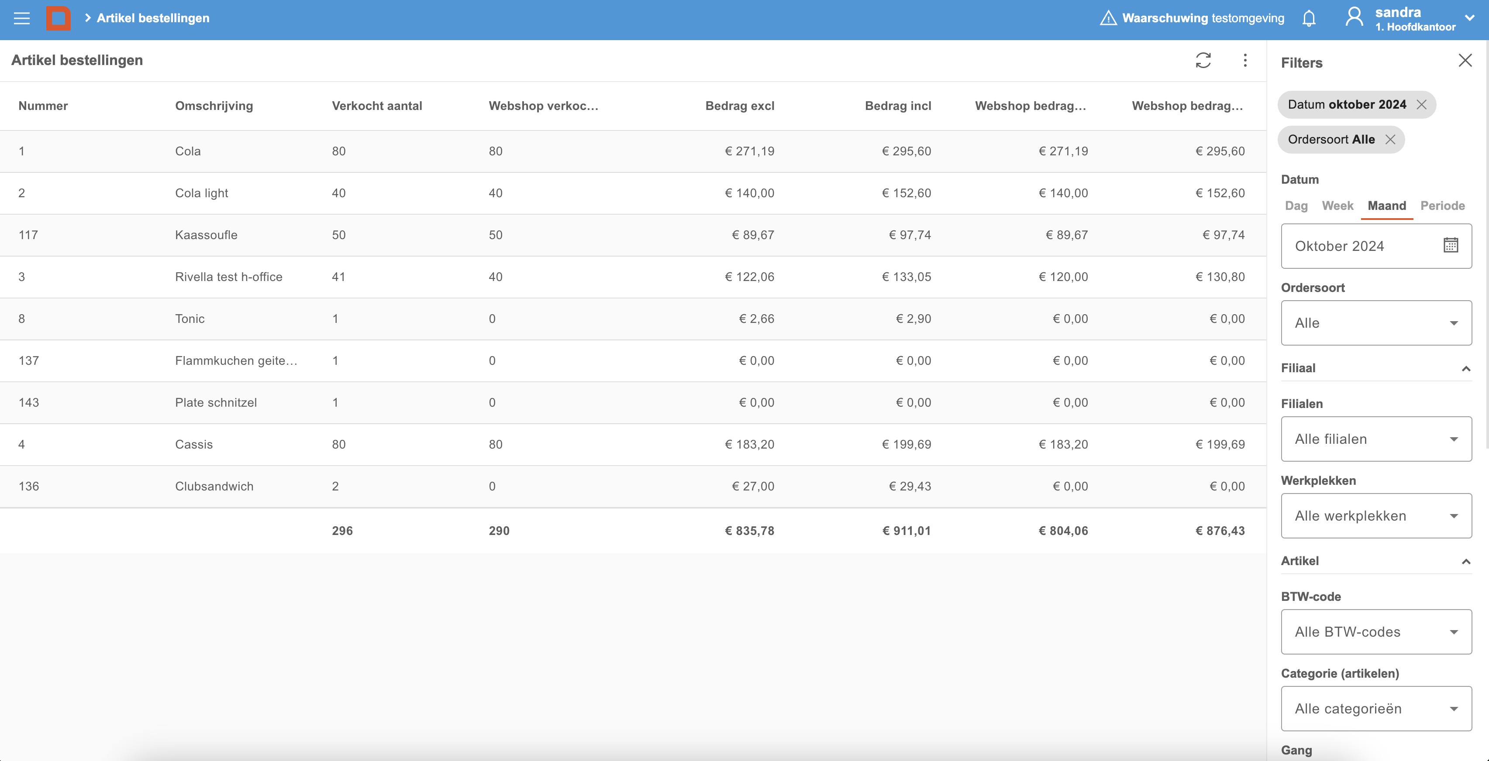
Task: Select the Periode date tab
Action: (x=1442, y=206)
